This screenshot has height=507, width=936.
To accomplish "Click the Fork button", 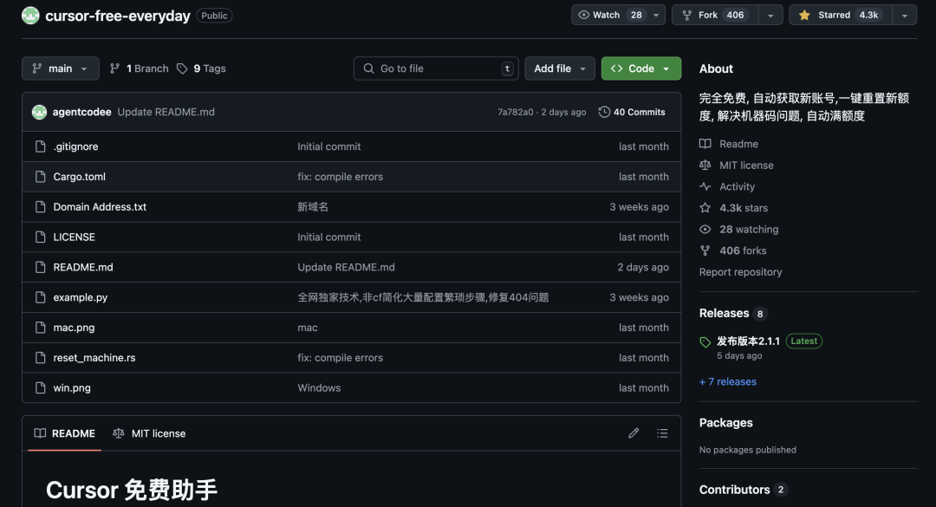I will [715, 15].
